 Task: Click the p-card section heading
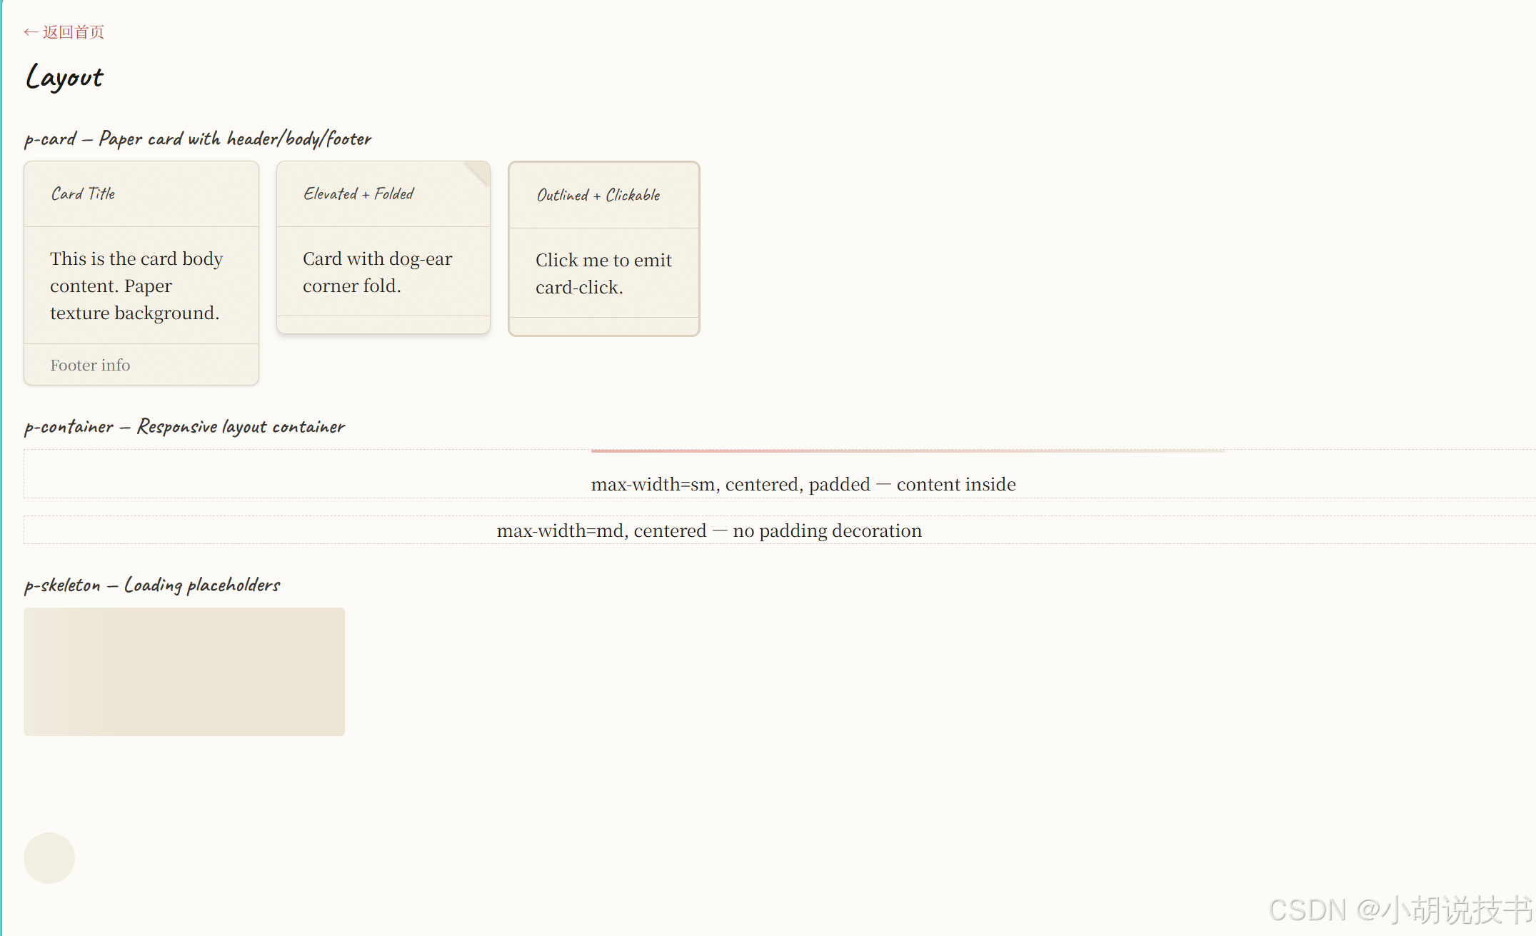click(198, 139)
